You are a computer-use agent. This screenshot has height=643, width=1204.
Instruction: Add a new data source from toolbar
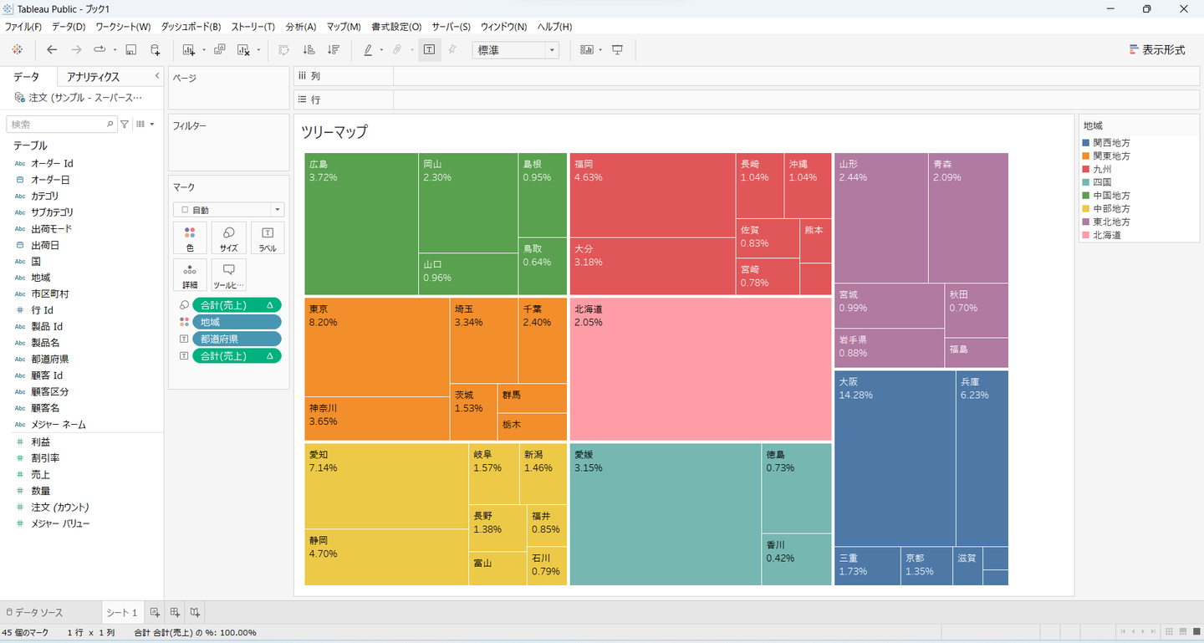click(x=155, y=50)
